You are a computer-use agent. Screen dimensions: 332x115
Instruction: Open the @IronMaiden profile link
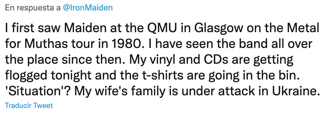click(x=87, y=8)
